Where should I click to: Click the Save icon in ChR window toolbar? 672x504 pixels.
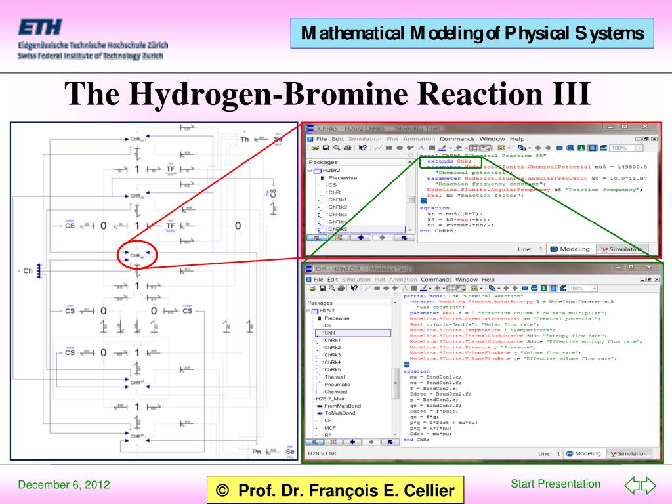coord(322,289)
